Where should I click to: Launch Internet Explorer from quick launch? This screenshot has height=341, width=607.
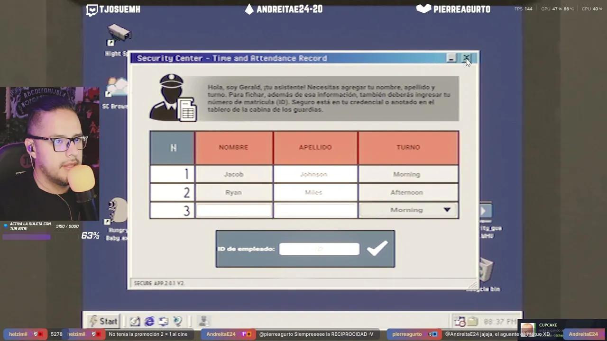(149, 321)
